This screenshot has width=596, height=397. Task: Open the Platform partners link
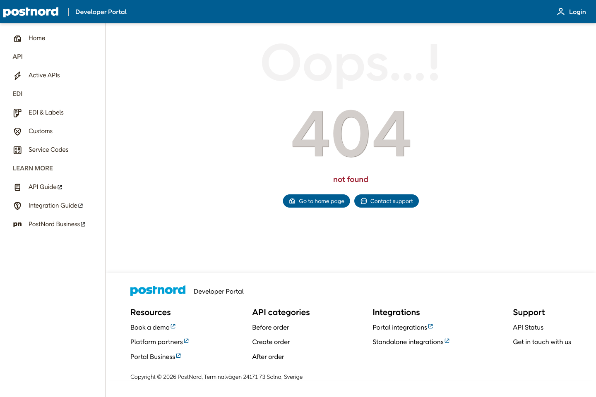click(x=156, y=342)
